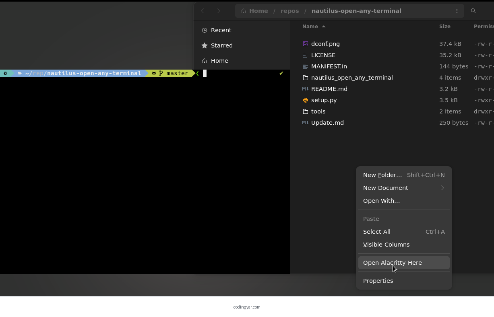The width and height of the screenshot is (494, 317).
Task: Select the README.md file name
Action: pyautogui.click(x=329, y=89)
